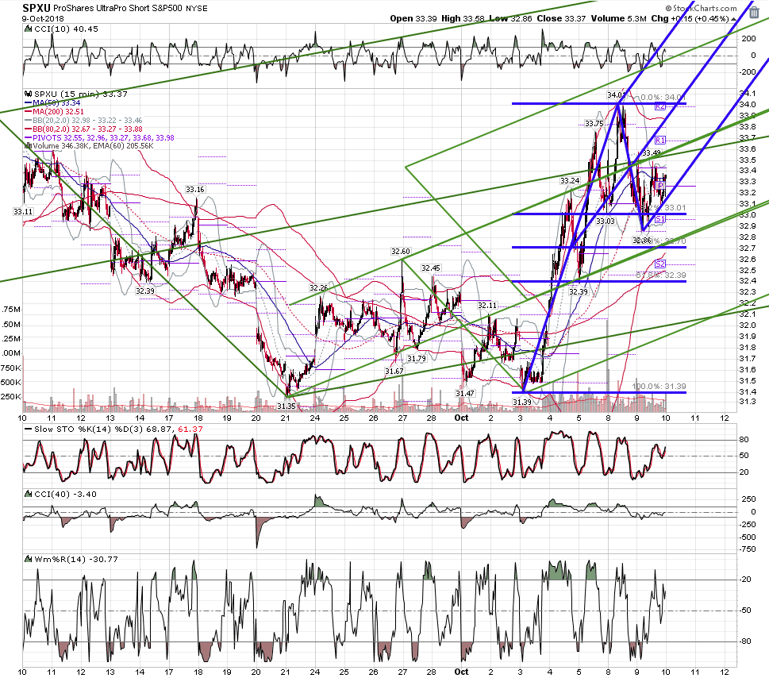Click the trash can icon beside StockCharts.com

coord(754,12)
